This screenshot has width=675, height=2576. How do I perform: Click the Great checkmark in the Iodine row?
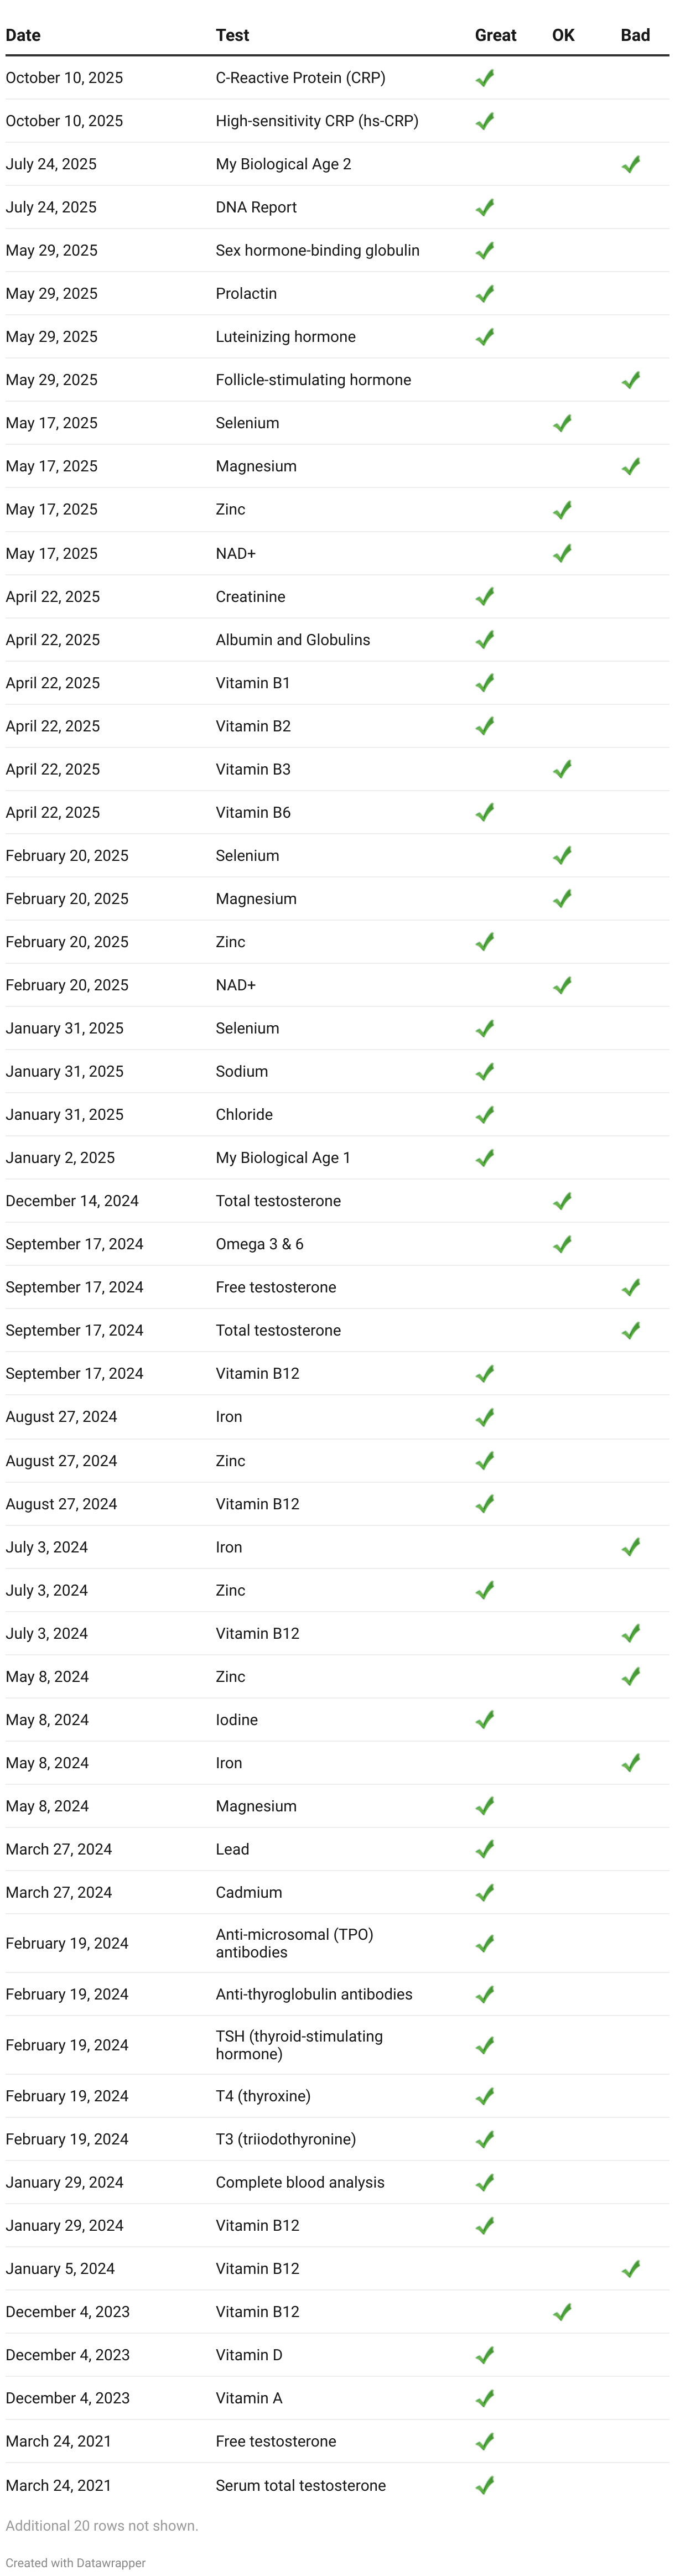485,1720
